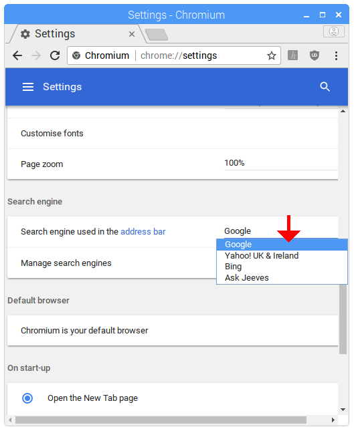Click 'Chromium is your default browser' text
The image size is (354, 431).
point(84,330)
